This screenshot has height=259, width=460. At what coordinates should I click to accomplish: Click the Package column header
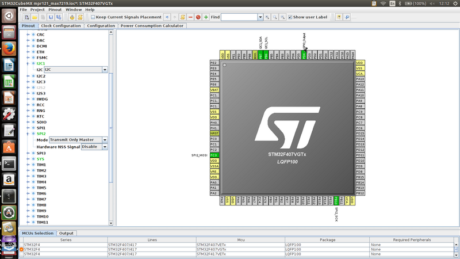[327, 240]
